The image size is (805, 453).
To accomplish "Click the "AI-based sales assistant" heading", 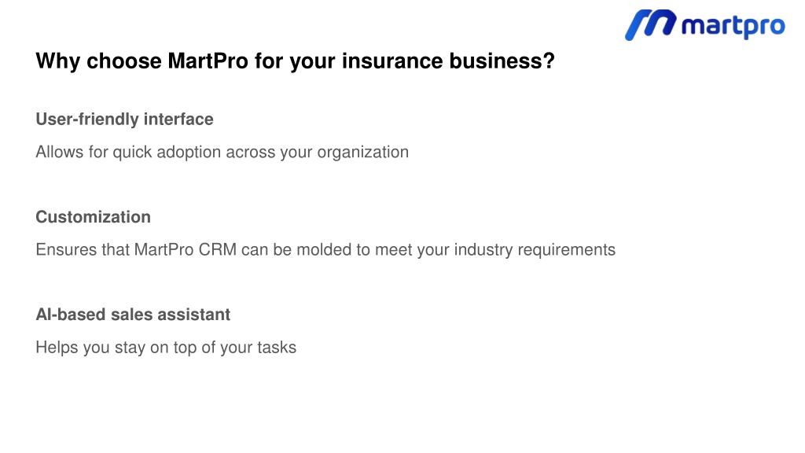I will tap(133, 315).
